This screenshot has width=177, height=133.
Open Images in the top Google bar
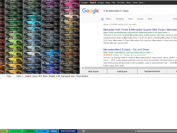tap(101, 3)
